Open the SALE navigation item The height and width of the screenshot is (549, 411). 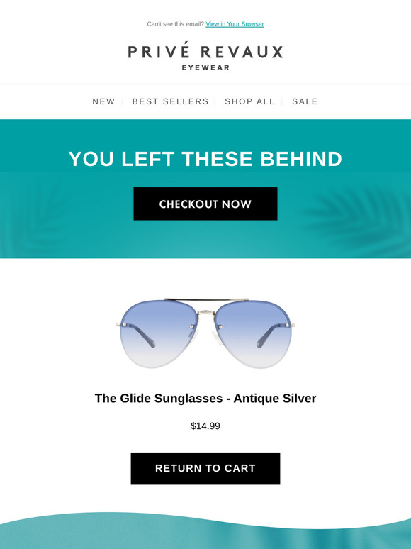click(305, 101)
